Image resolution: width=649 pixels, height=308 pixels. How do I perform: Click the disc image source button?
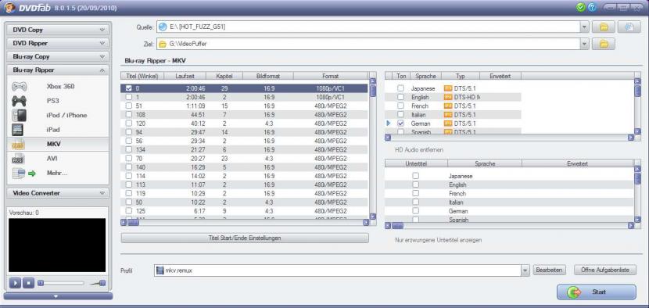(x=629, y=27)
